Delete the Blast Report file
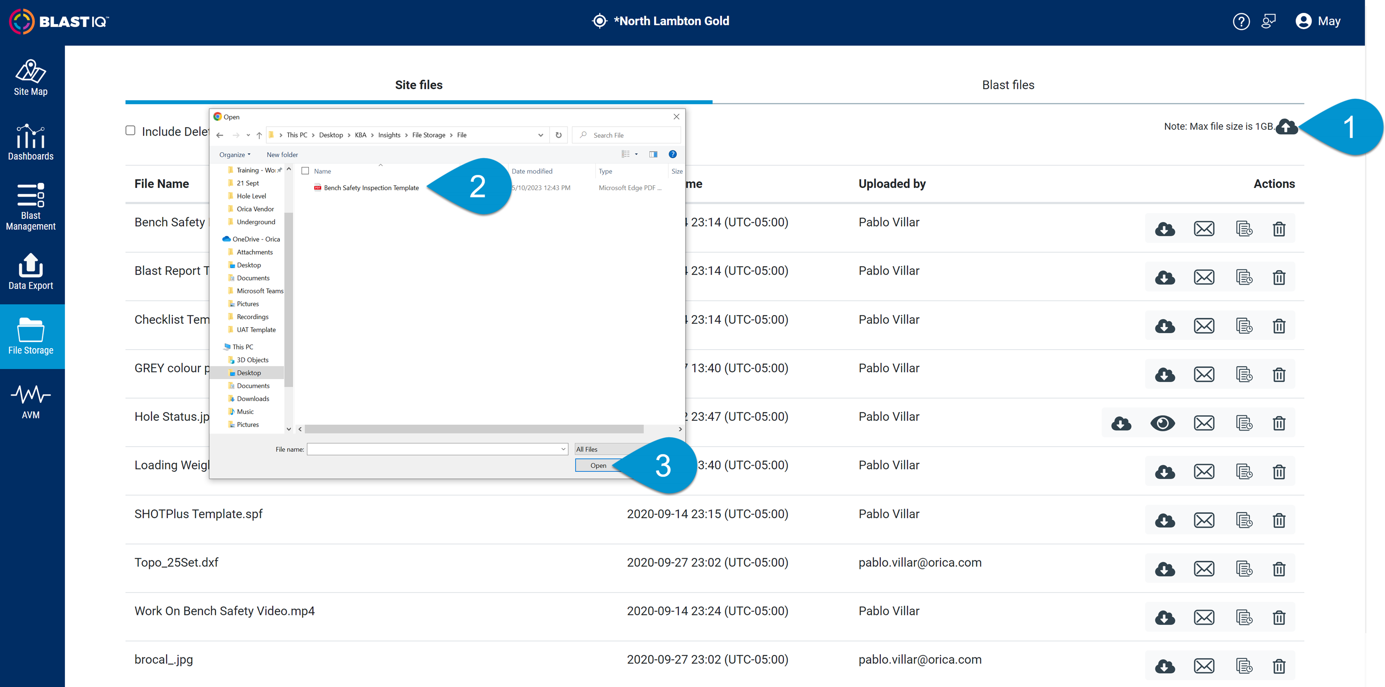The height and width of the screenshot is (687, 1385). tap(1279, 278)
